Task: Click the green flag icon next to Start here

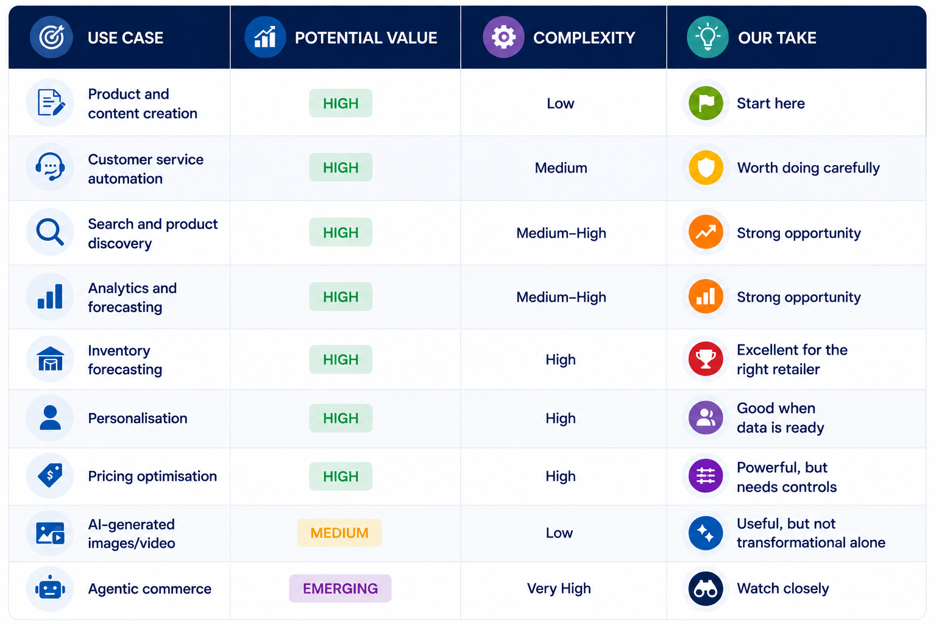Action: click(x=706, y=103)
